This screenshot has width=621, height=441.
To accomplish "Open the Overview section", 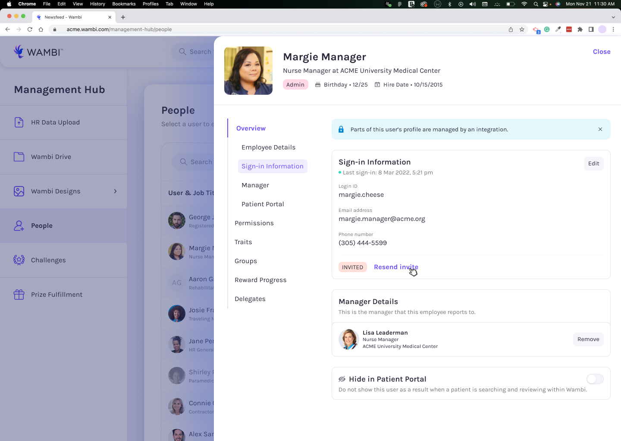I will (x=251, y=128).
